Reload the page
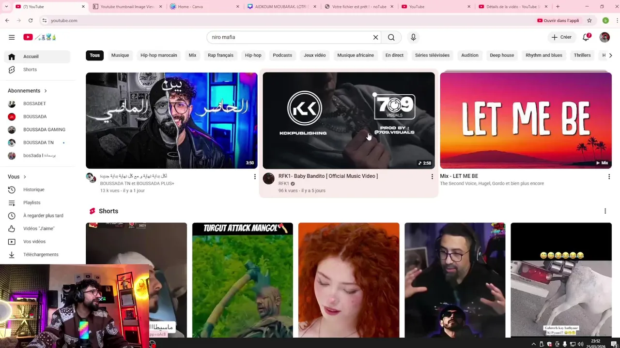Viewport: 620px width, 348px height. [31, 20]
